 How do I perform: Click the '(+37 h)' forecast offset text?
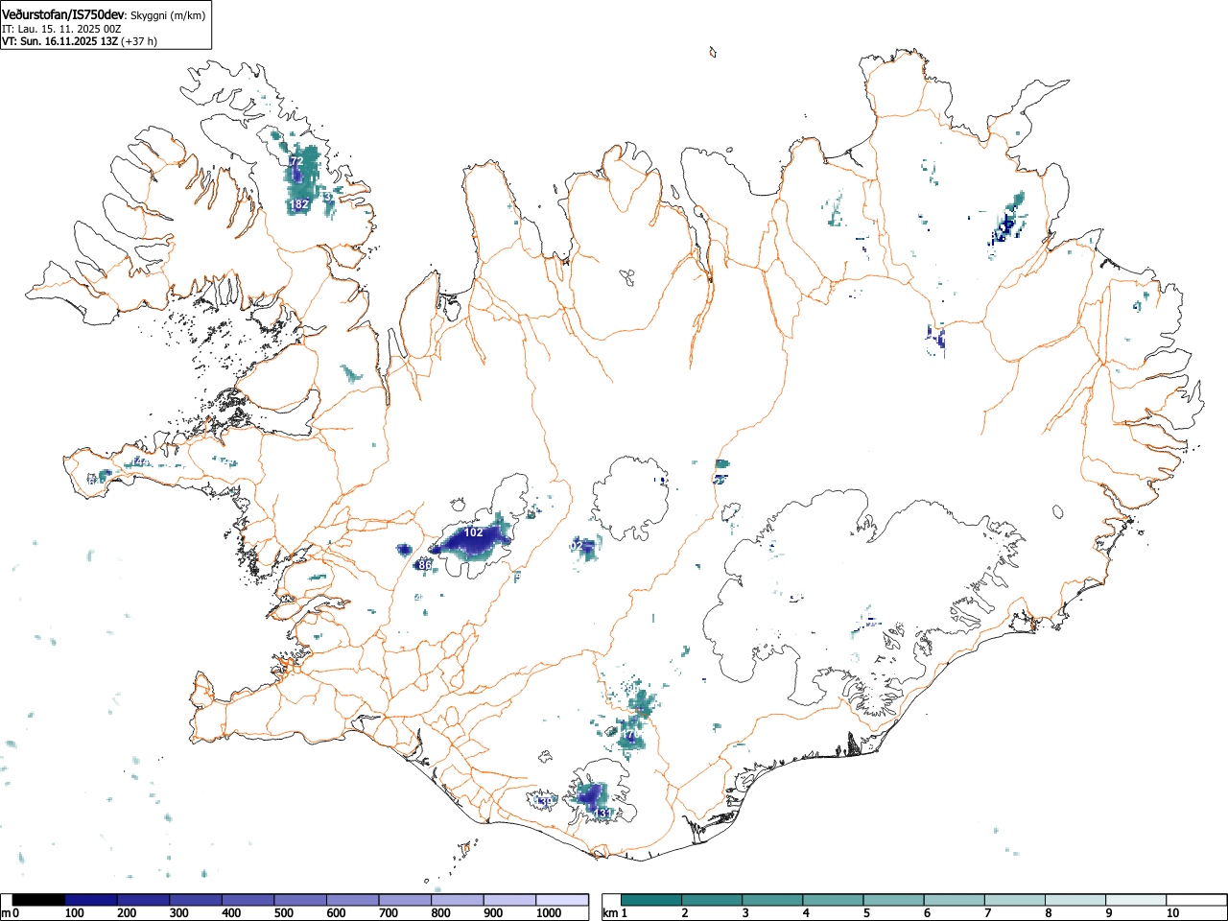click(x=139, y=41)
